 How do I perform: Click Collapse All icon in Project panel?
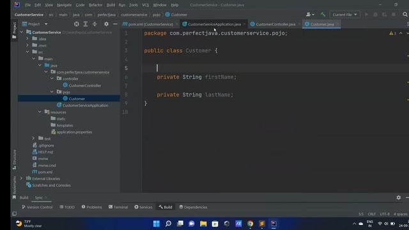95,24
